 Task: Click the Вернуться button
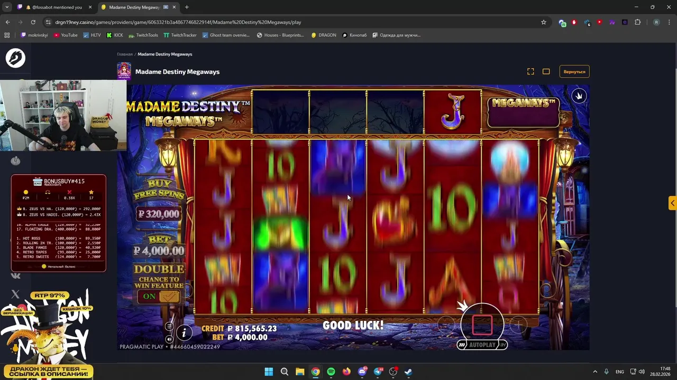[x=574, y=72]
